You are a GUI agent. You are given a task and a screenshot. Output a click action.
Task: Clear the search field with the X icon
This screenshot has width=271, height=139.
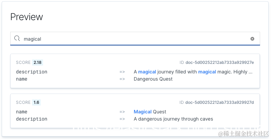[x=252, y=39]
